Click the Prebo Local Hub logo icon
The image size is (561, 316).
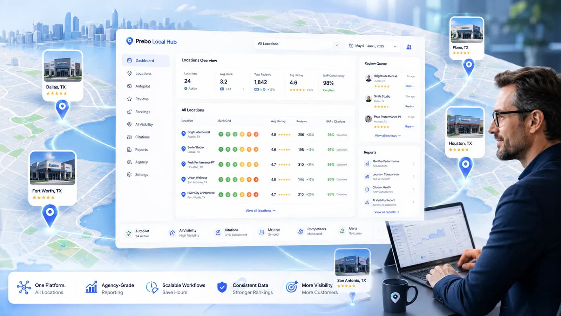click(130, 41)
